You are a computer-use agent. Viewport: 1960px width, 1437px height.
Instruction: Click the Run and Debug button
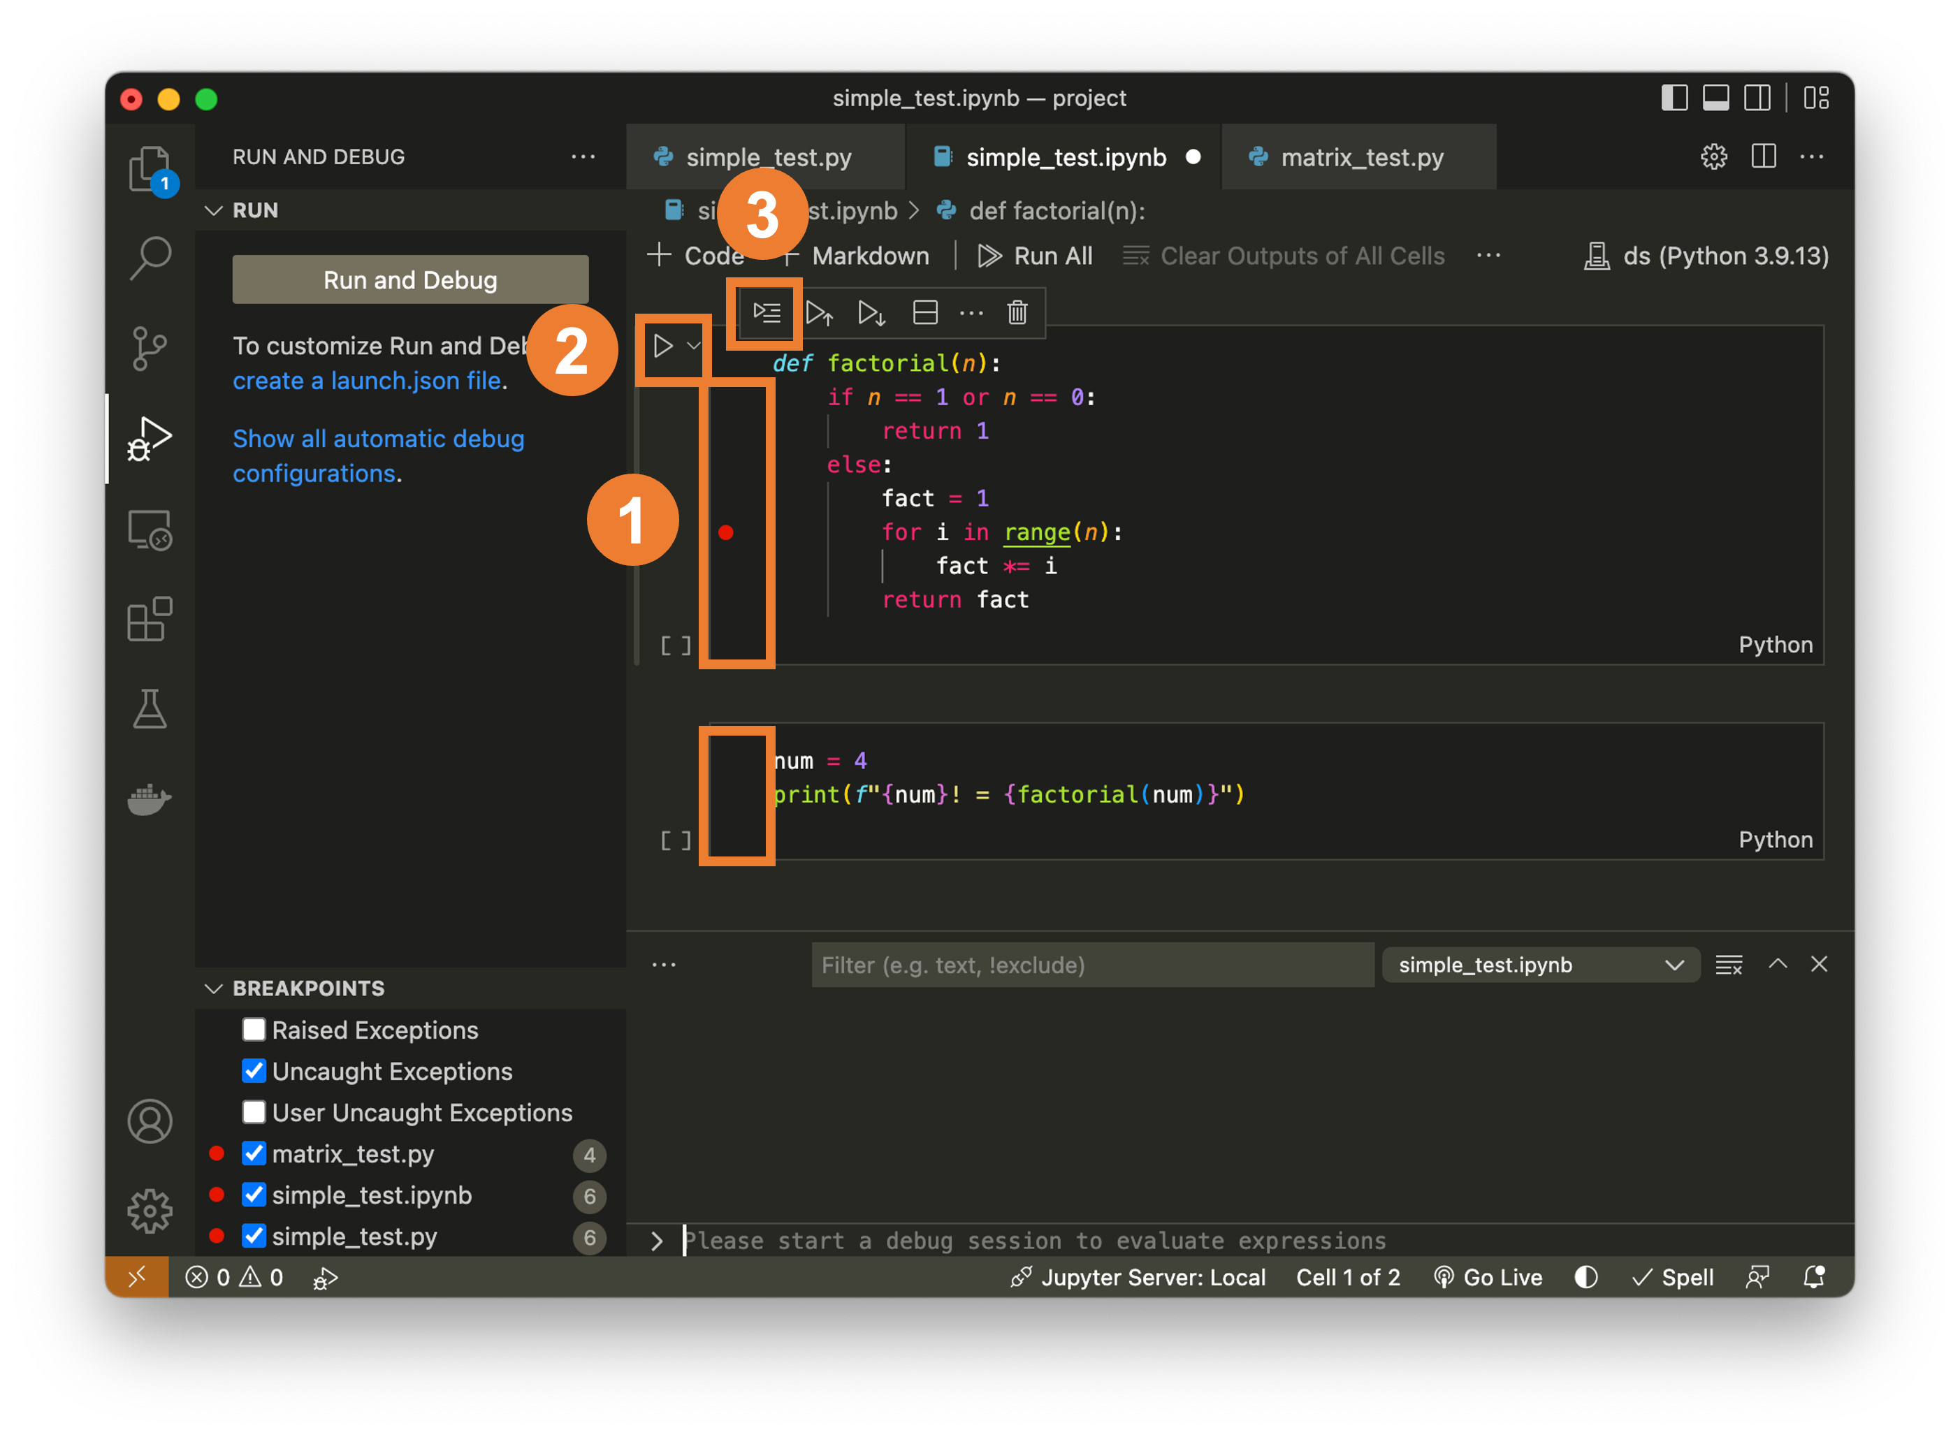tap(409, 279)
